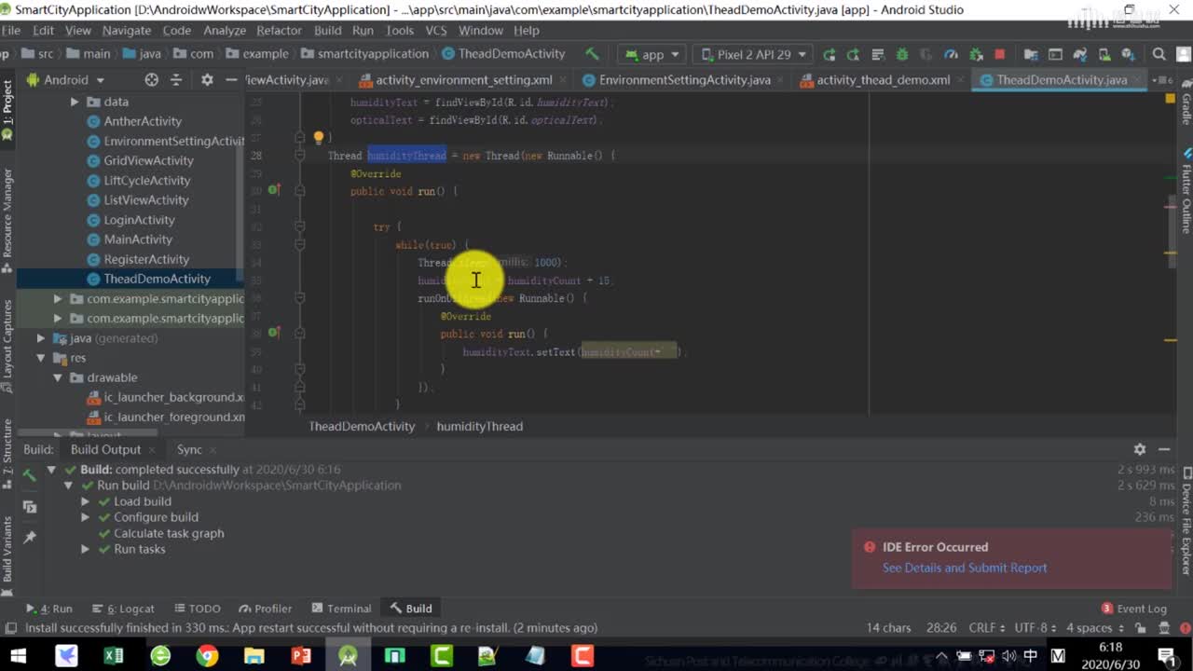Click the Search Everywhere magnifier icon

[x=1159, y=54]
